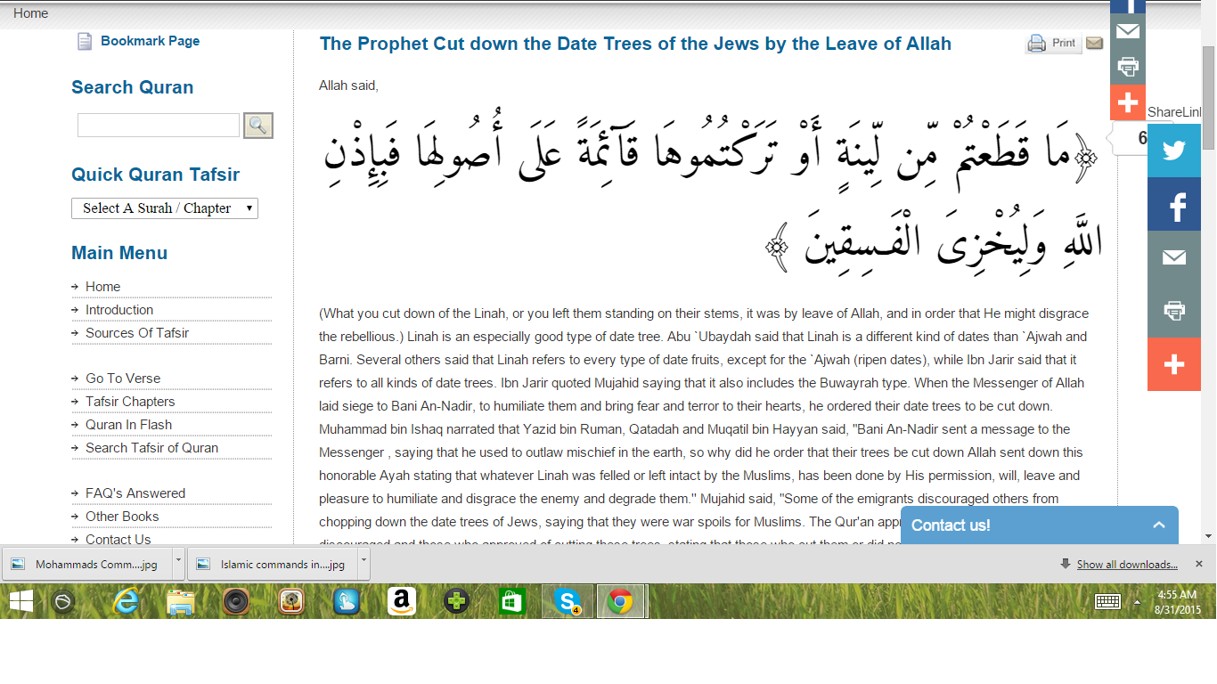Open Introduction in the Main Menu
1217x684 pixels.
point(119,310)
